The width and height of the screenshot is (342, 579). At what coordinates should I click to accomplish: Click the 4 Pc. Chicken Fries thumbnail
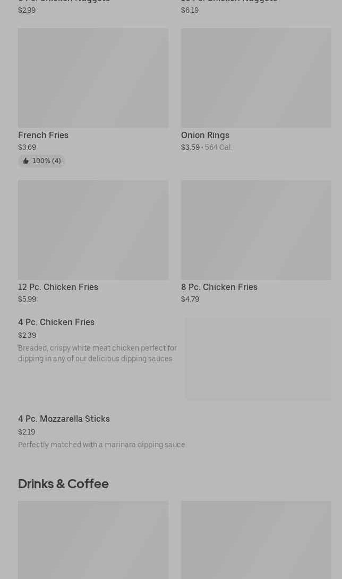[x=258, y=359]
